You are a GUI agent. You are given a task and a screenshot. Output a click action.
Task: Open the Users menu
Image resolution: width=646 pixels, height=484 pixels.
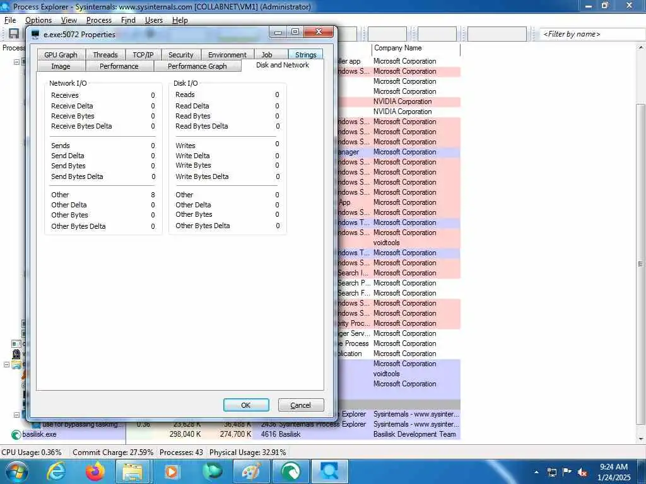coord(154,20)
